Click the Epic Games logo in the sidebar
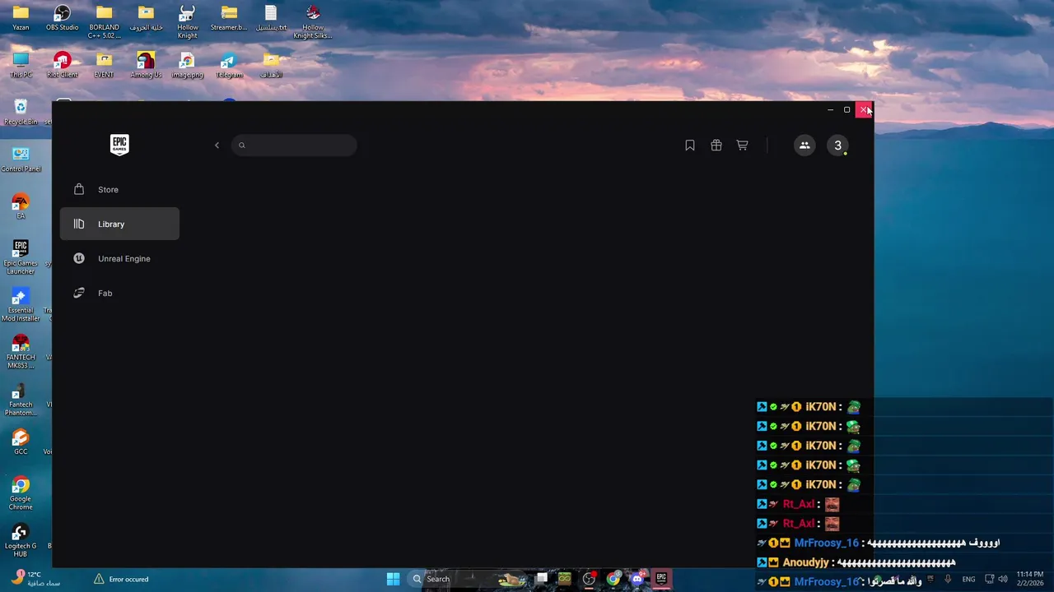Viewport: 1054px width, 592px height. [x=119, y=145]
